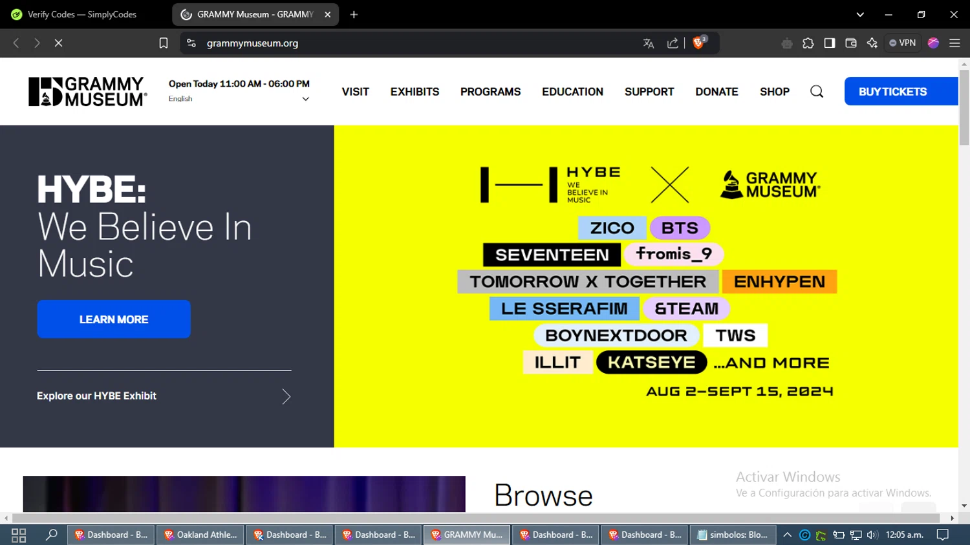Viewport: 970px width, 545px height.
Task: Click the battery power icon in tray
Action: coord(839,535)
